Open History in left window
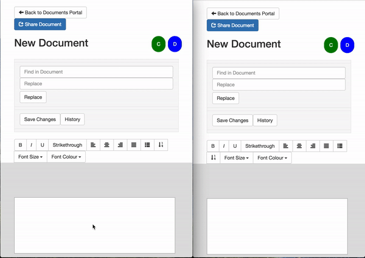The image size is (365, 258). click(72, 119)
